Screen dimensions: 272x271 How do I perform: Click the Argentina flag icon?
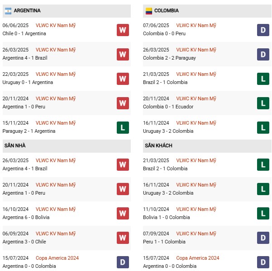(8, 11)
